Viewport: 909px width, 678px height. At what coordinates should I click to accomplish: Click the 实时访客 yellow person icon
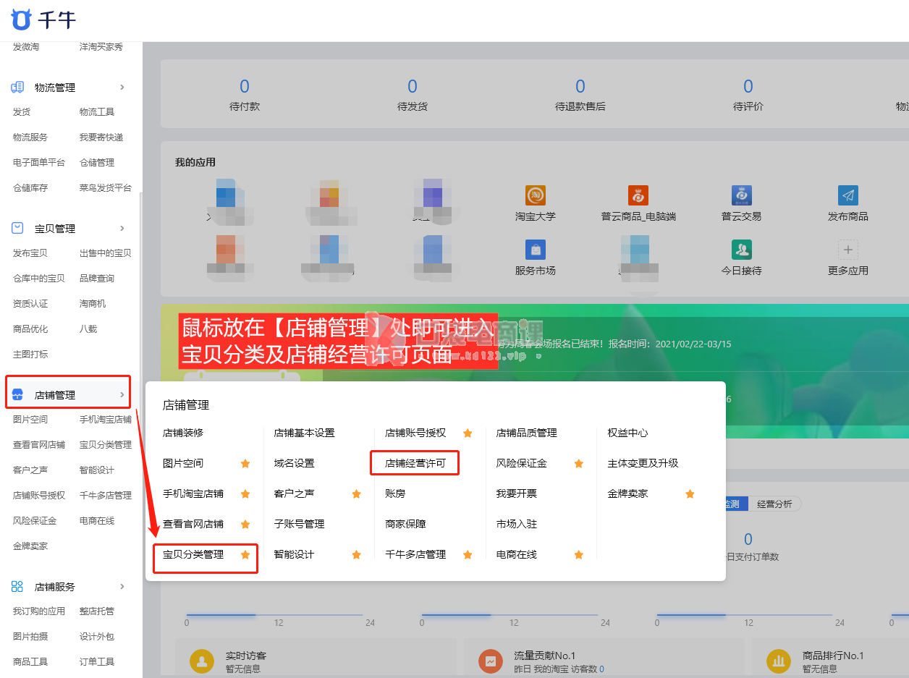pyautogui.click(x=201, y=661)
